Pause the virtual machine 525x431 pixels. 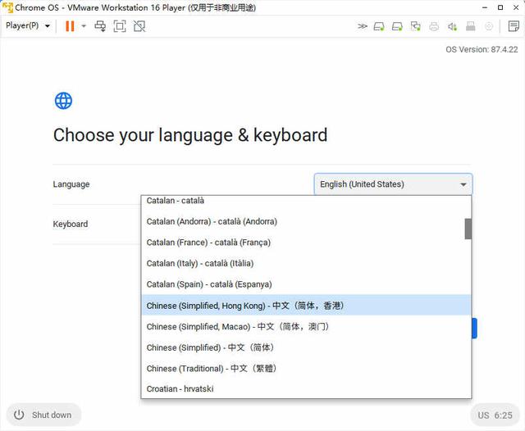(x=70, y=26)
